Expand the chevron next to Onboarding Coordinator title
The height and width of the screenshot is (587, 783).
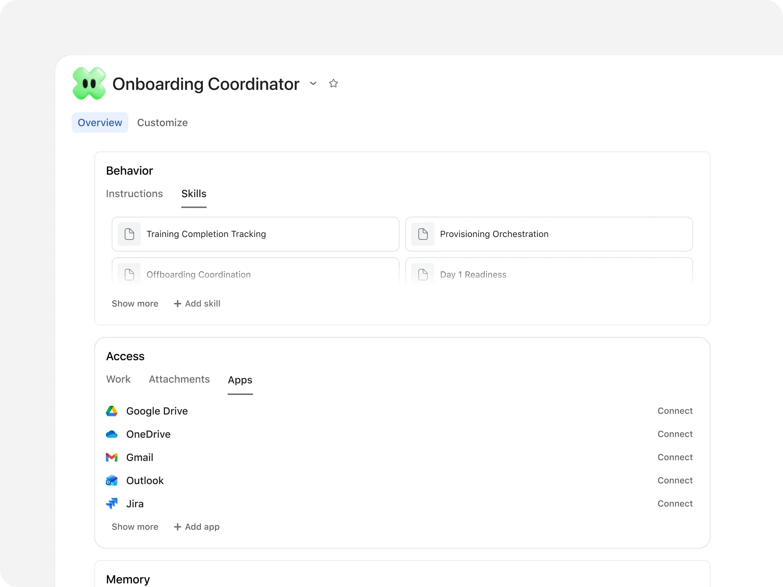pyautogui.click(x=313, y=84)
